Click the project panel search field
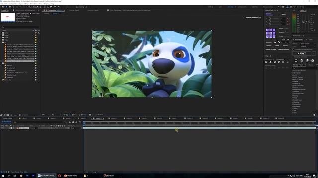Image resolution: width=318 pixels, height=178 pixels. [x=20, y=27]
